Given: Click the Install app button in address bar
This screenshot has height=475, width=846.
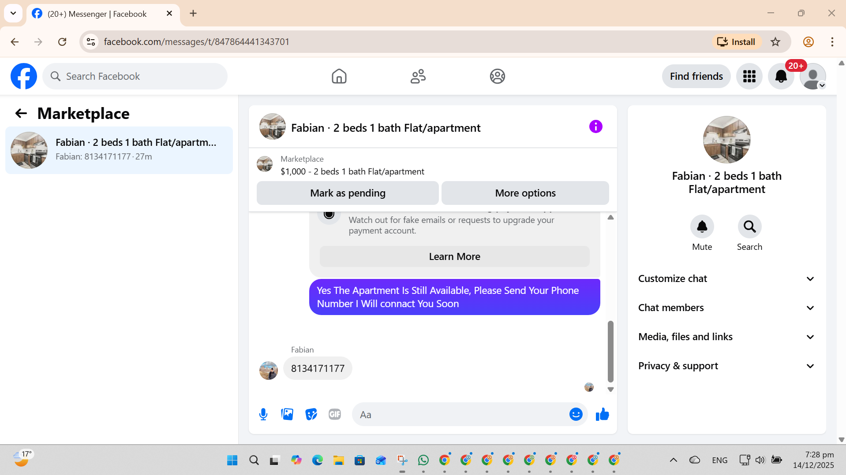Looking at the screenshot, I should (736, 42).
